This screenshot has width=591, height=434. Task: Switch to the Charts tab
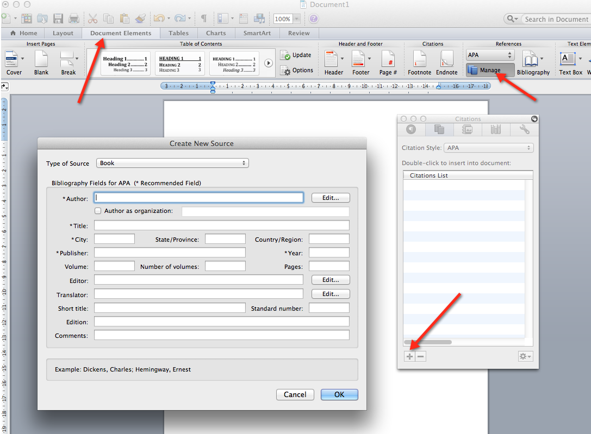pos(216,33)
